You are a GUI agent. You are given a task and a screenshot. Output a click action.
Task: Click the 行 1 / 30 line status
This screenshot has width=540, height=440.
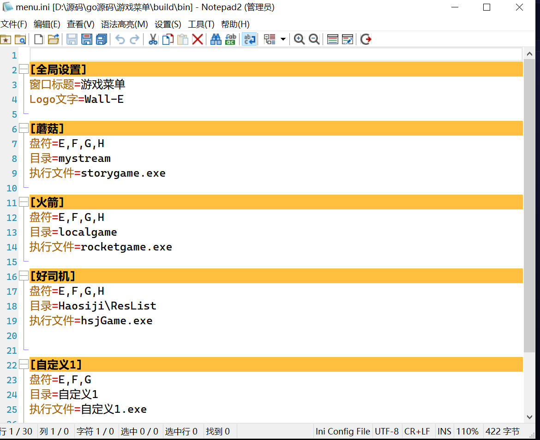(16, 431)
